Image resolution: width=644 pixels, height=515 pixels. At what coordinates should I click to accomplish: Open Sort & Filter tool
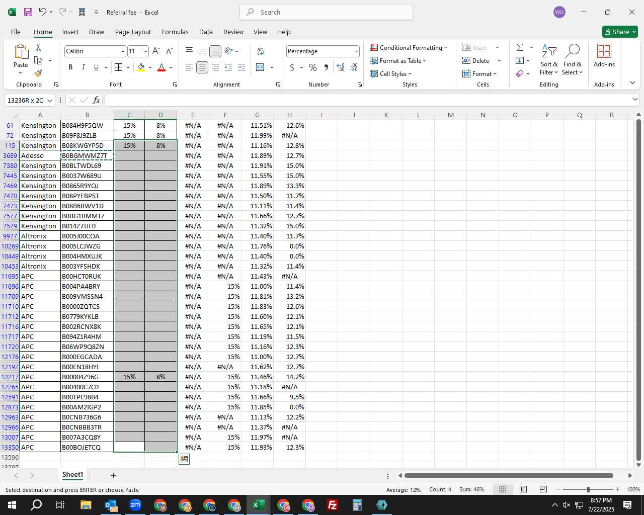click(549, 59)
